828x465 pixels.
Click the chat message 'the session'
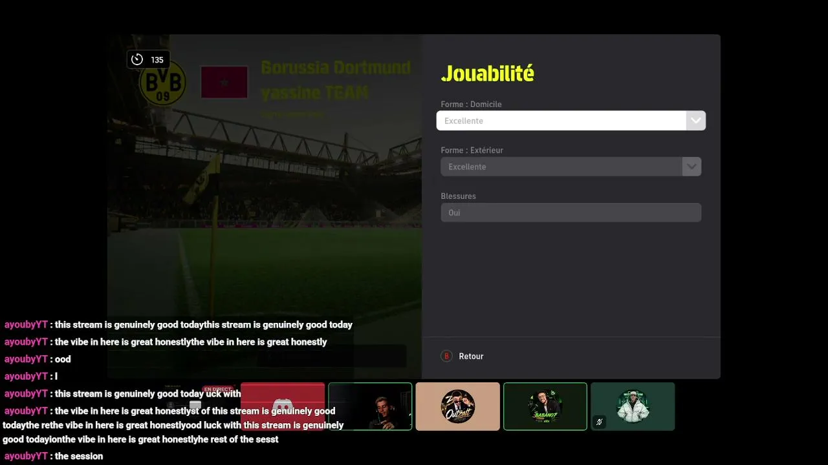coord(79,456)
